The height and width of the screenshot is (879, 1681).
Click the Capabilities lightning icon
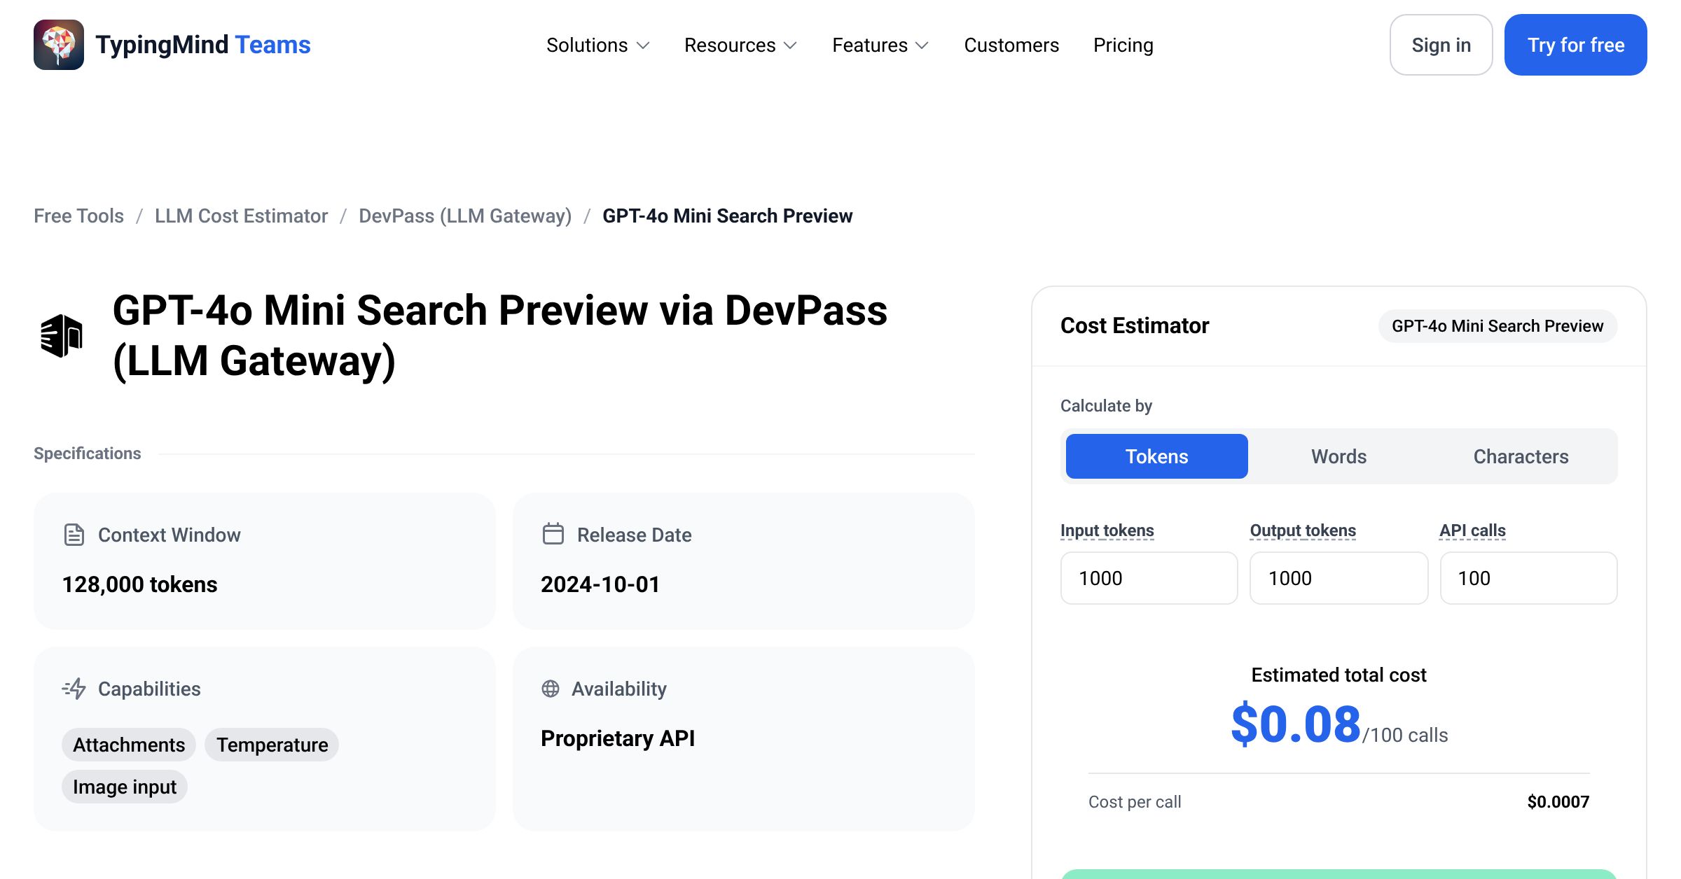point(74,689)
